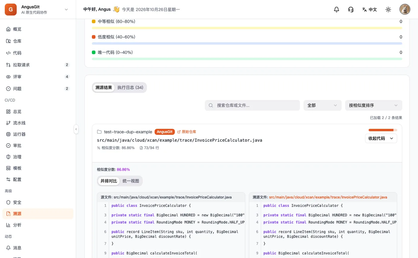Click the similarity progress bar of test-trace-dup-example

[383, 130]
